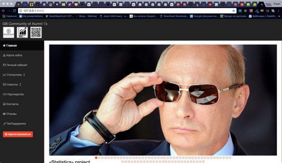This screenshot has height=163, width=282.
Task: Open Контакты in the sidebar
Action: tap(22, 104)
